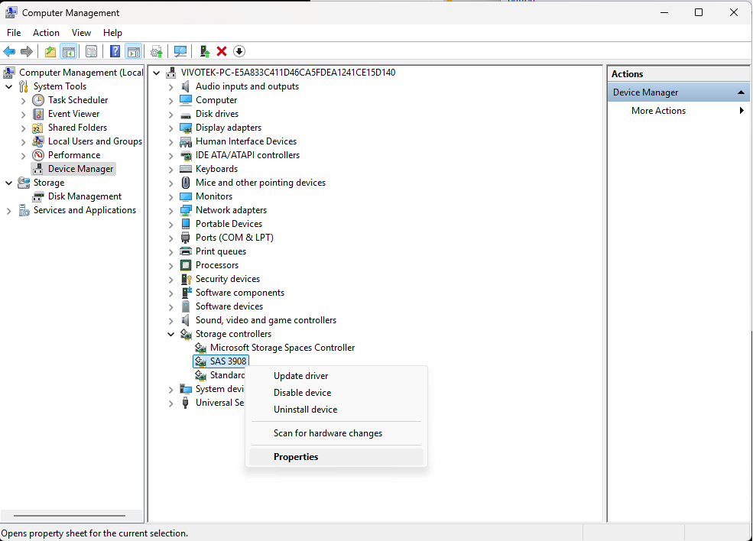Choose Uninstall device in context menu
Viewport: 753px width, 541px height.
336,410
